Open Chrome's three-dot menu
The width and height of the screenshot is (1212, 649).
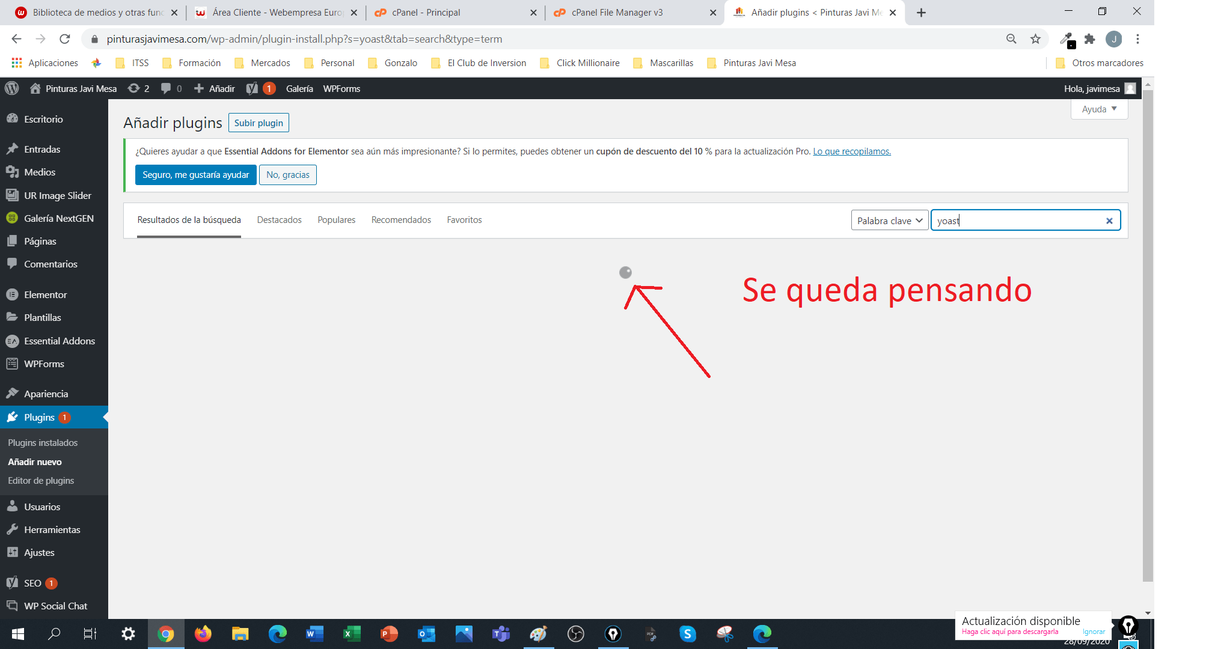tap(1137, 39)
